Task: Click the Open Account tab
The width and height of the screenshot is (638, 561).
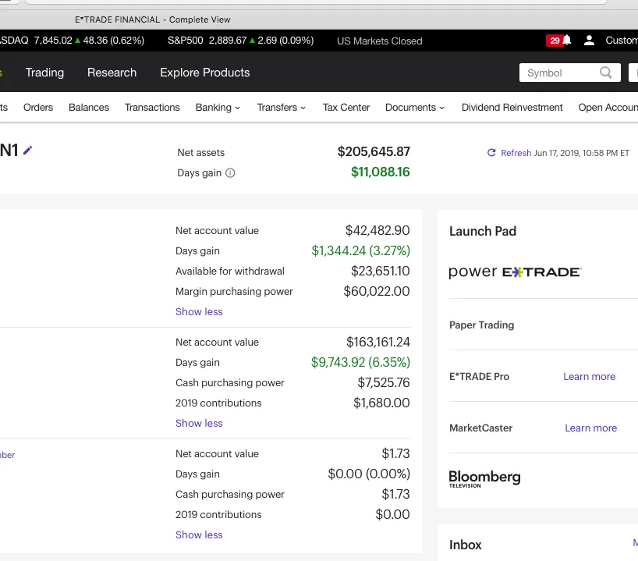Action: (x=608, y=108)
